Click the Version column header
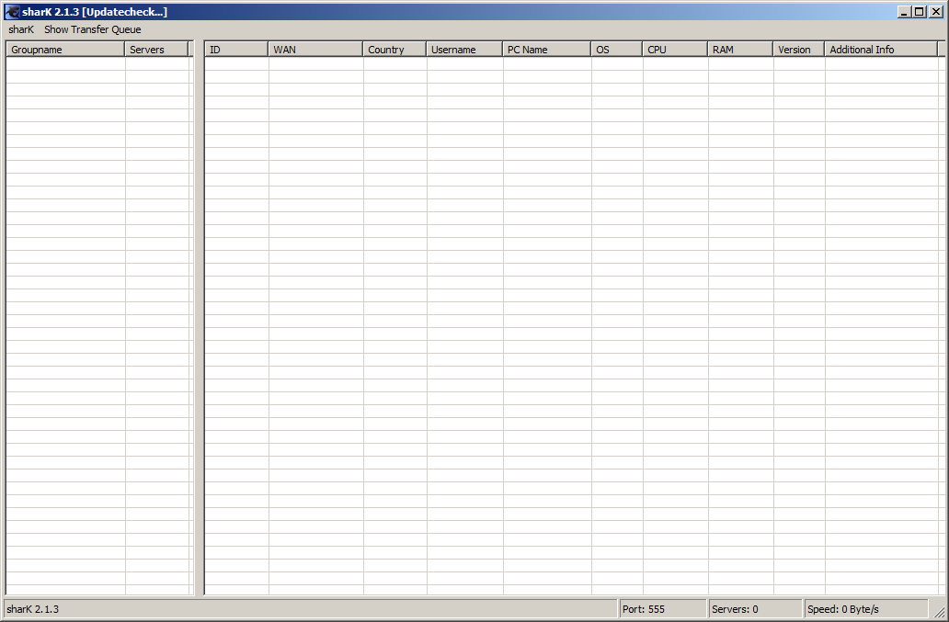 pyautogui.click(x=798, y=50)
